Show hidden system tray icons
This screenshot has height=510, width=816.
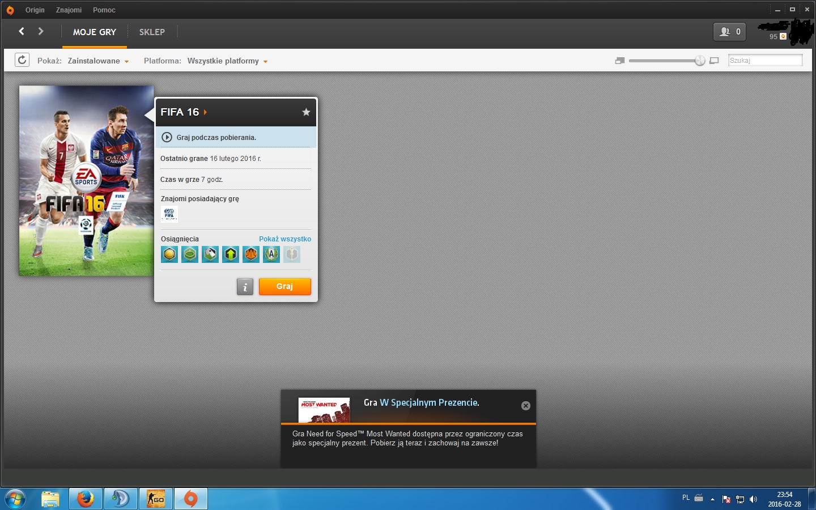click(712, 499)
